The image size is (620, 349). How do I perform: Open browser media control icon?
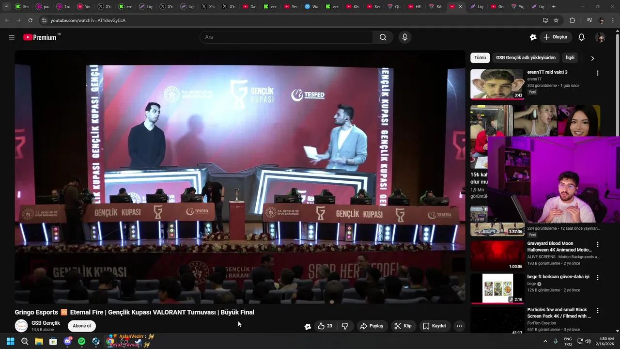coord(589,20)
